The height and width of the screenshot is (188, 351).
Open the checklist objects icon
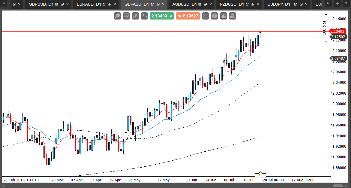tap(205, 16)
